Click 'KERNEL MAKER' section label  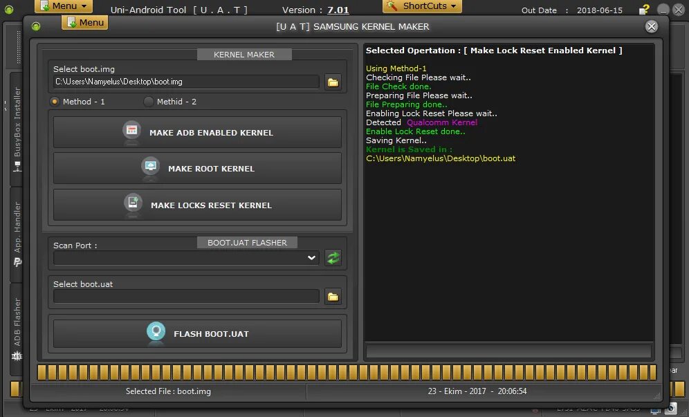tap(244, 55)
